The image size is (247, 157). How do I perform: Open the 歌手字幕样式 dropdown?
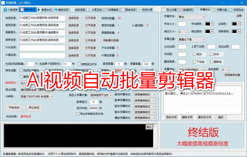tap(145, 112)
